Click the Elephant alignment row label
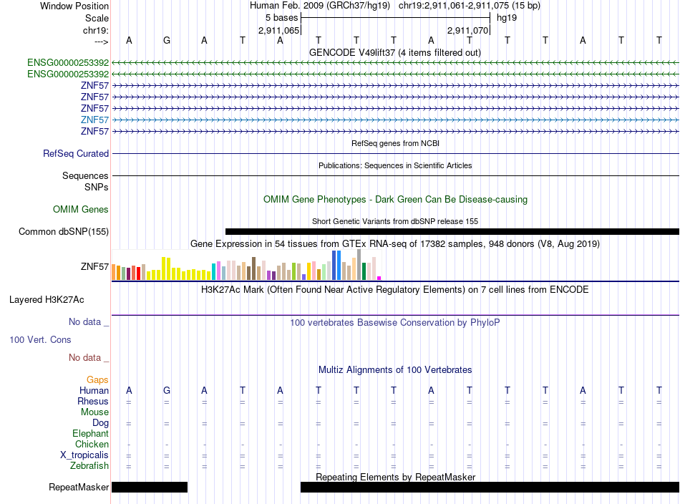680x504 pixels. [x=90, y=433]
